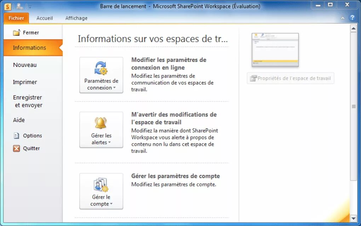Click the SharePoint Workspace app icon in title bar
The width and height of the screenshot is (361, 226).
7,7
